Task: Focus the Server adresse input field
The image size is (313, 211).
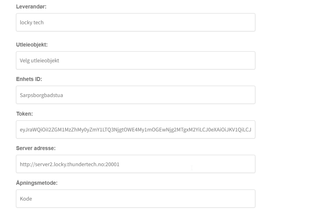Action: pos(135,164)
